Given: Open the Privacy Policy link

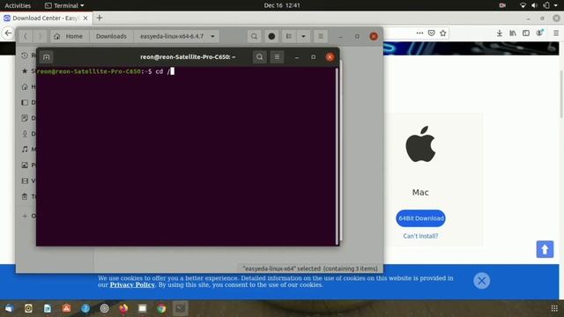Looking at the screenshot, I should coord(132,284).
